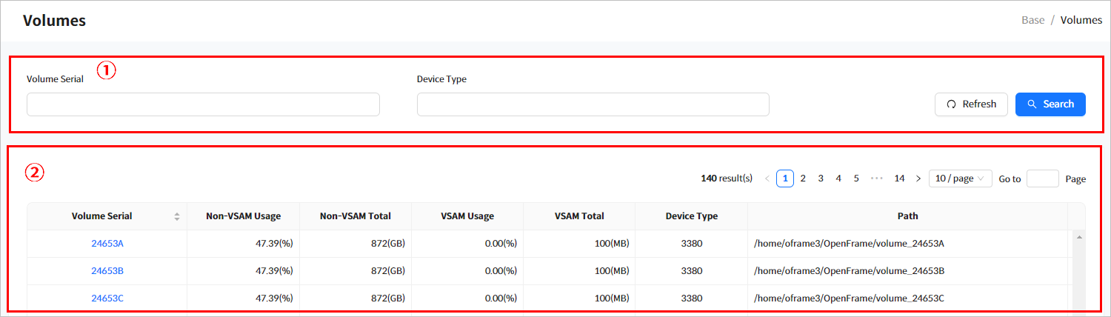Select the Base breadcrumb link
1111x317 pixels.
click(1032, 20)
